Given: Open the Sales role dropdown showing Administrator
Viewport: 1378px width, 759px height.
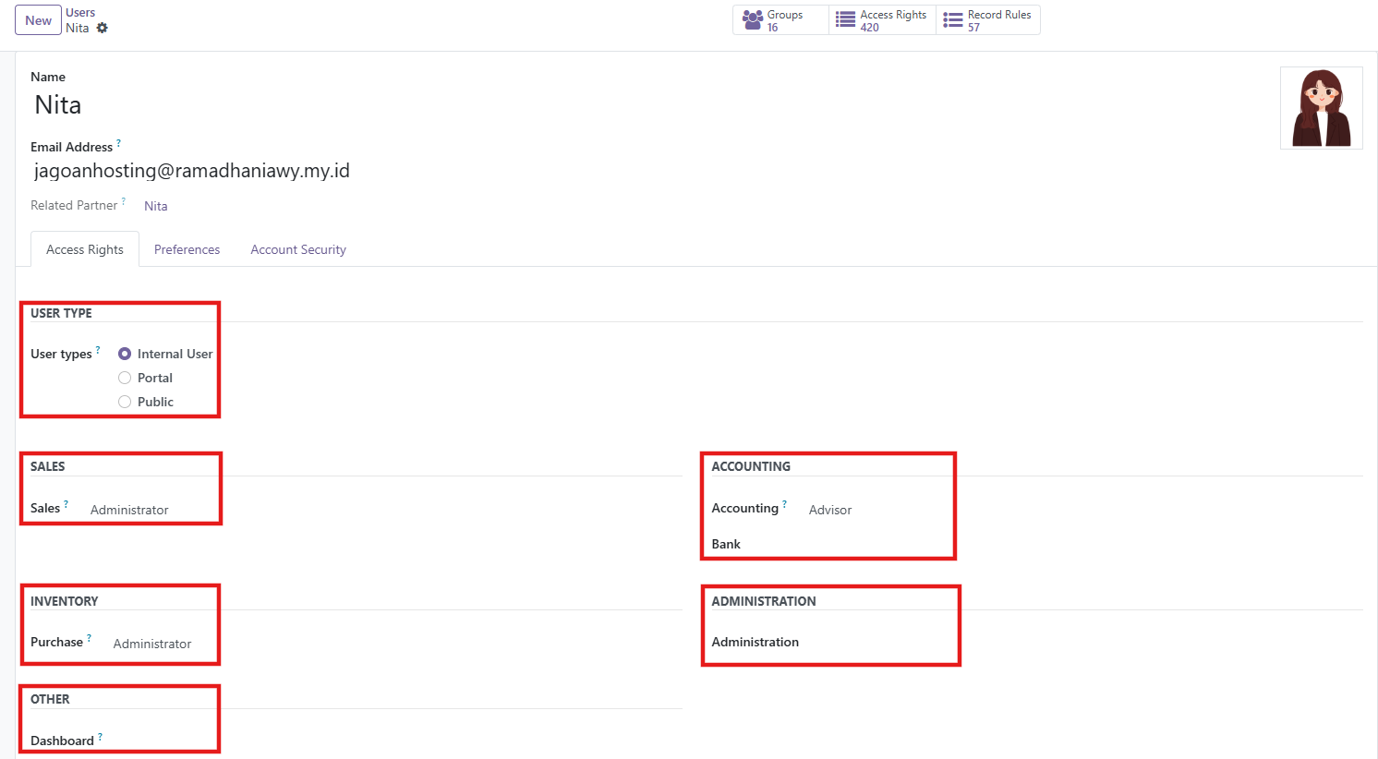Looking at the screenshot, I should pyautogui.click(x=129, y=510).
